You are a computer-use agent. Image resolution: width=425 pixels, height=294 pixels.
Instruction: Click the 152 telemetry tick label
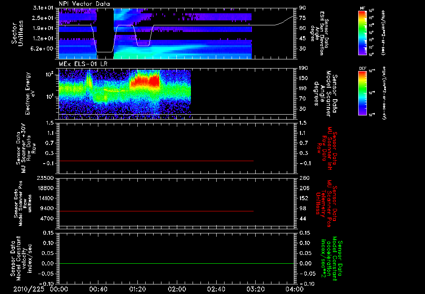click(x=304, y=198)
